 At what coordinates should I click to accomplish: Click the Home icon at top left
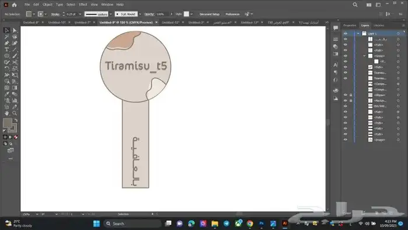tap(15, 5)
